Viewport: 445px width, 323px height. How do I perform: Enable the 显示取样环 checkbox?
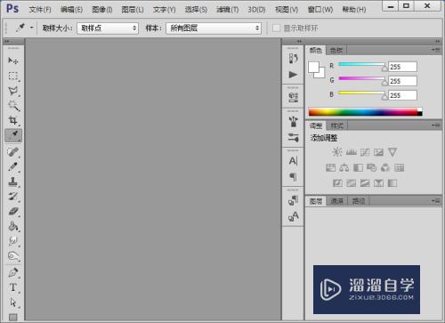276,28
